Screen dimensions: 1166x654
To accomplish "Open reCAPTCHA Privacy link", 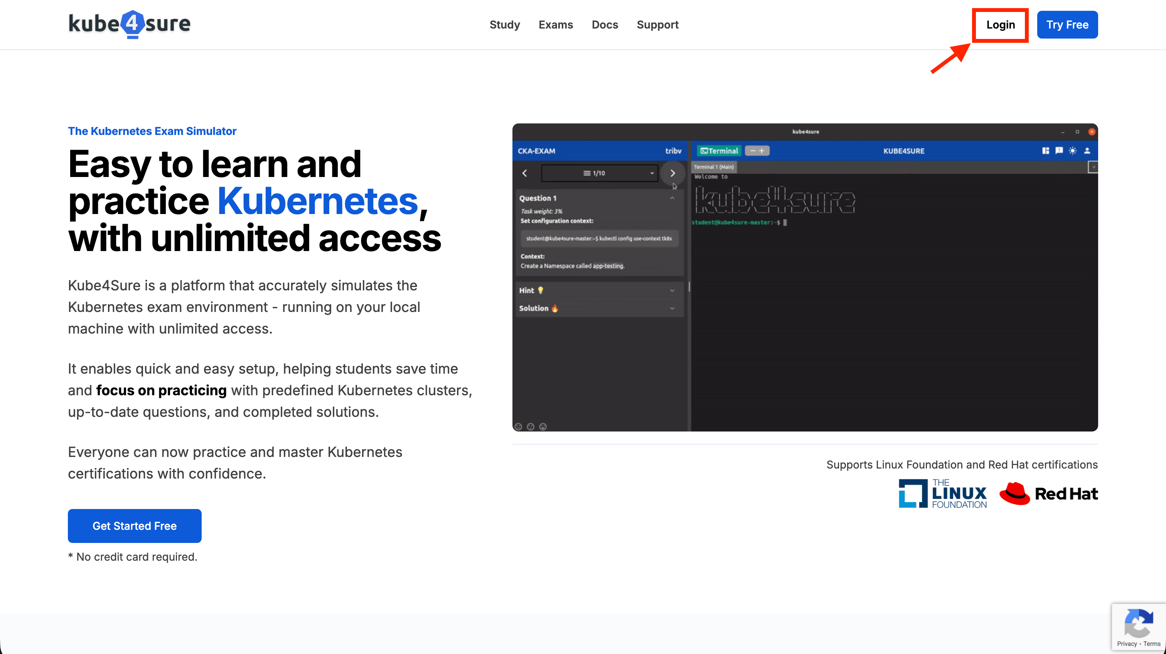I will [x=1127, y=644].
